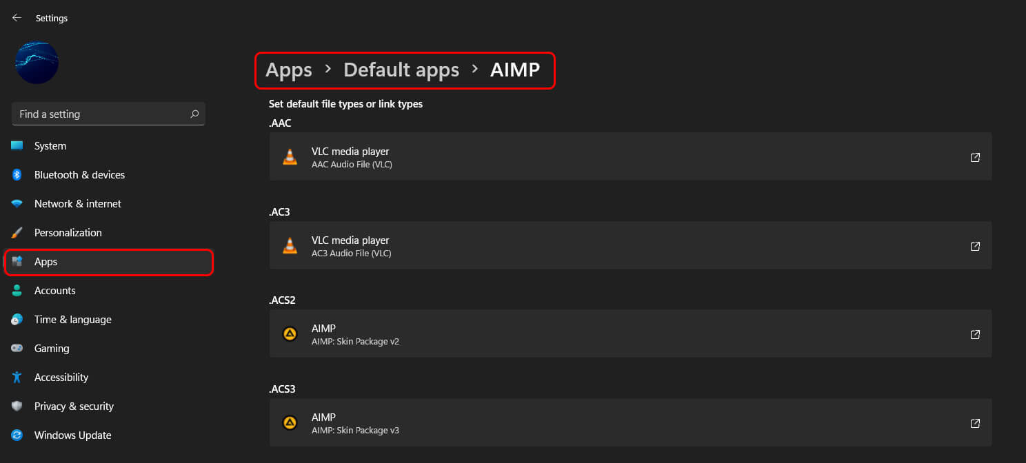Open the user profile avatar
The height and width of the screenshot is (463, 1026).
click(37, 62)
